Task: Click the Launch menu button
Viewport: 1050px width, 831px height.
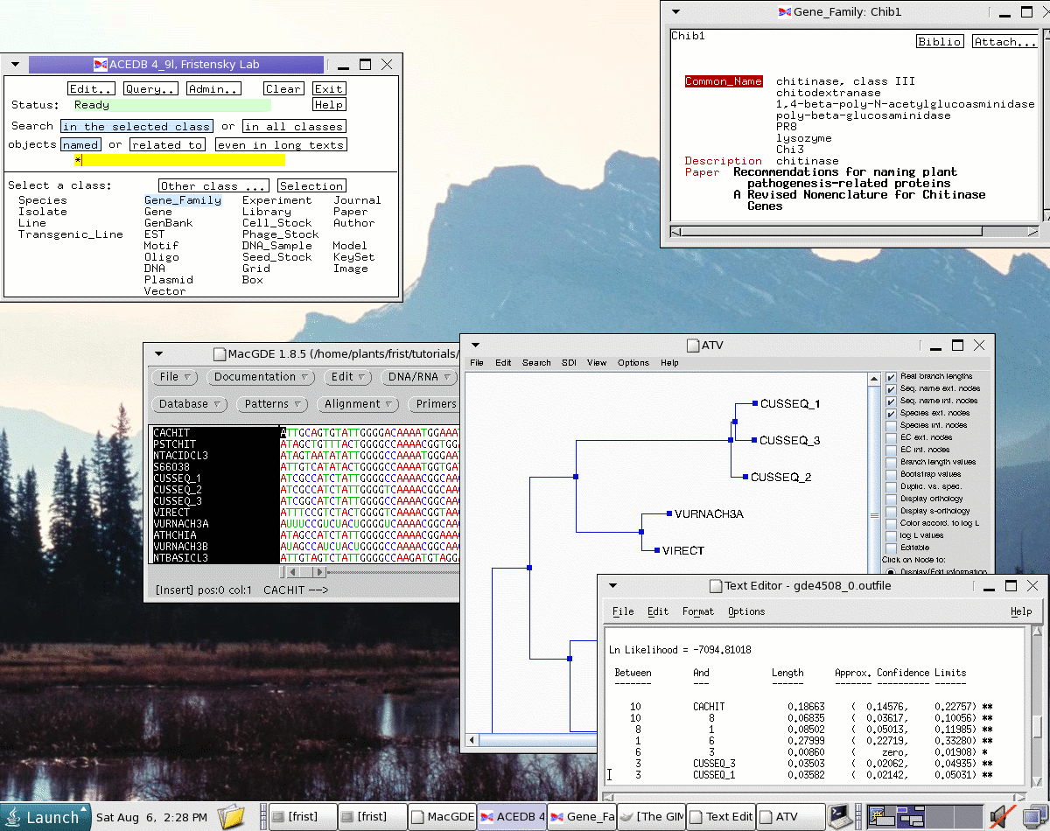Action: click(x=45, y=817)
